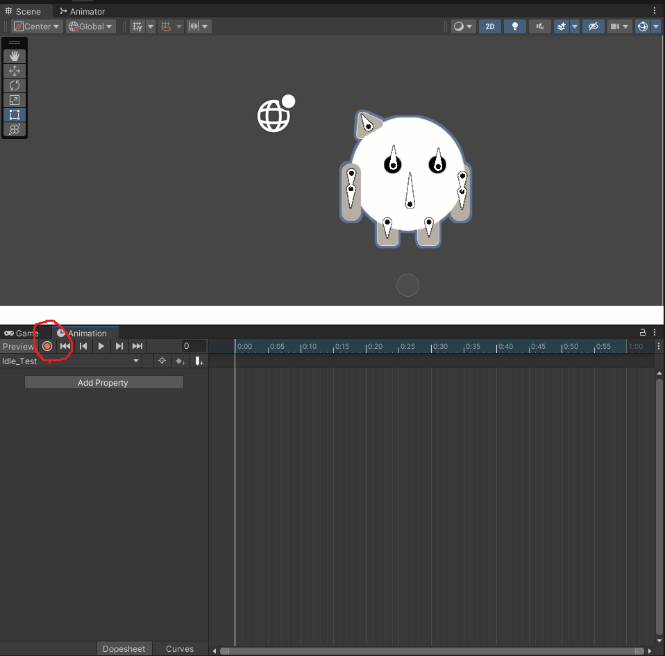This screenshot has height=656, width=665.
Task: Select the Rotate tool
Action: pos(15,85)
